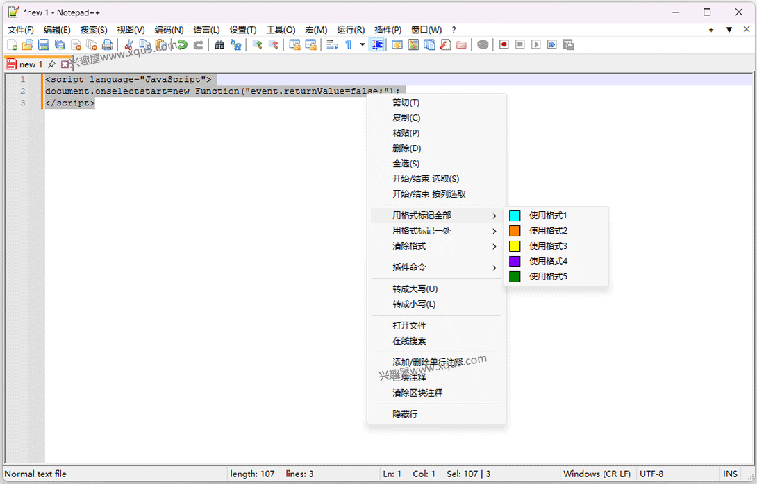The height and width of the screenshot is (484, 757).
Task: Toggle the indent guide toolbar button
Action: point(376,45)
